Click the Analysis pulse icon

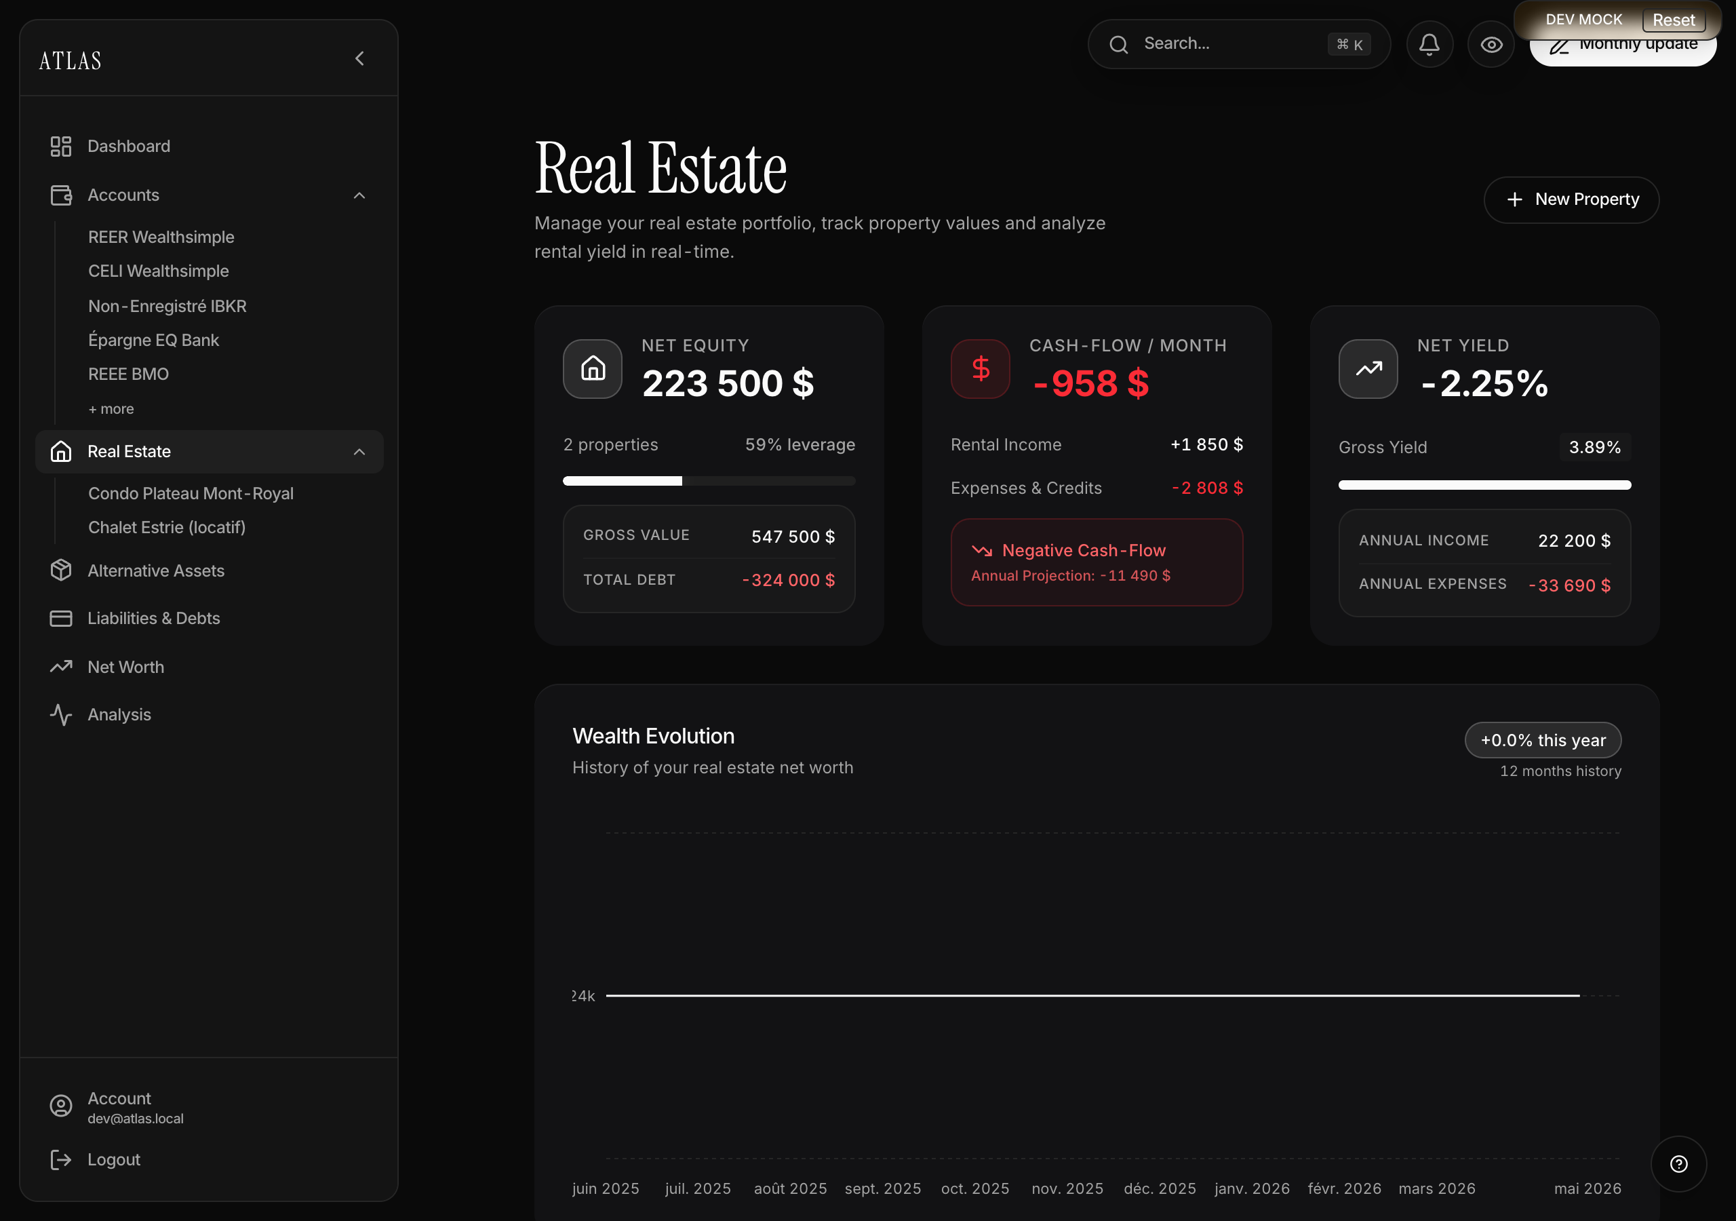[x=60, y=714]
